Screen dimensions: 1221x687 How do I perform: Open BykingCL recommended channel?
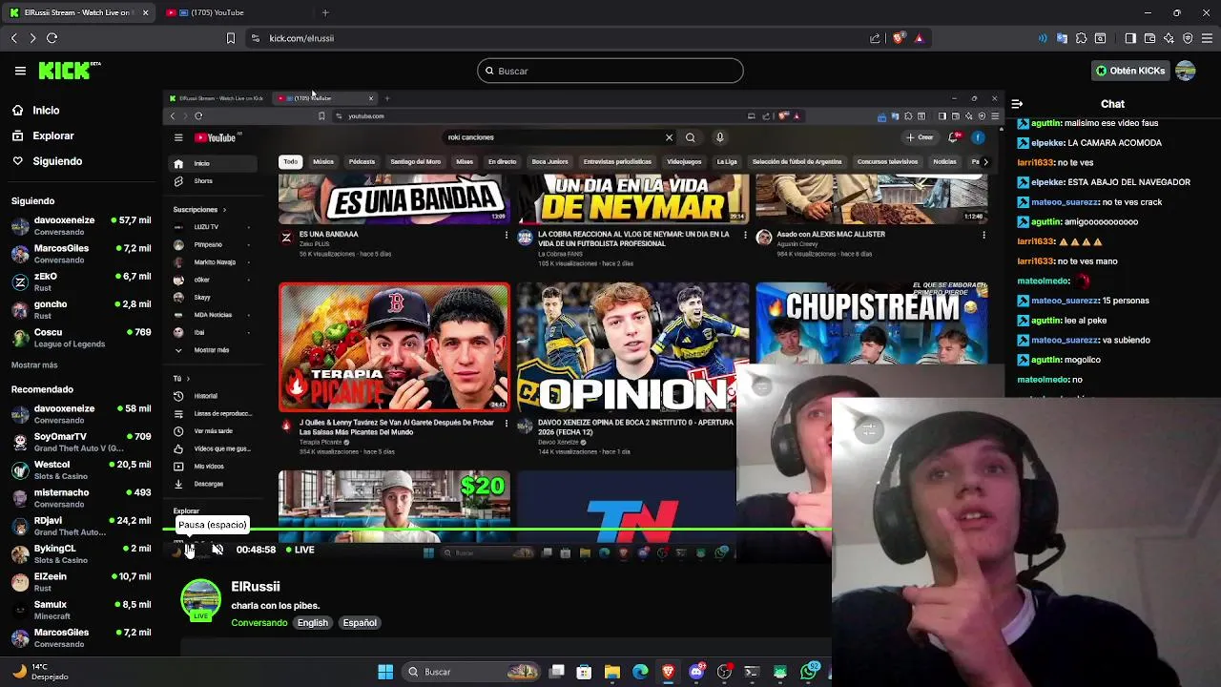click(x=81, y=553)
